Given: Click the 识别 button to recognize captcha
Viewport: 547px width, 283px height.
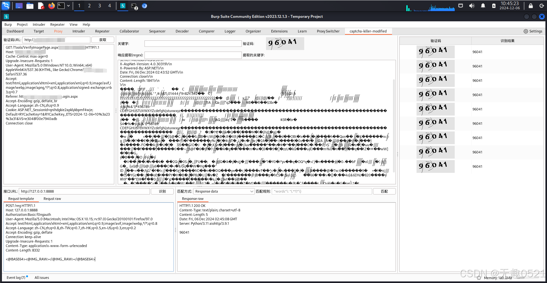Looking at the screenshot, I should pos(162,191).
